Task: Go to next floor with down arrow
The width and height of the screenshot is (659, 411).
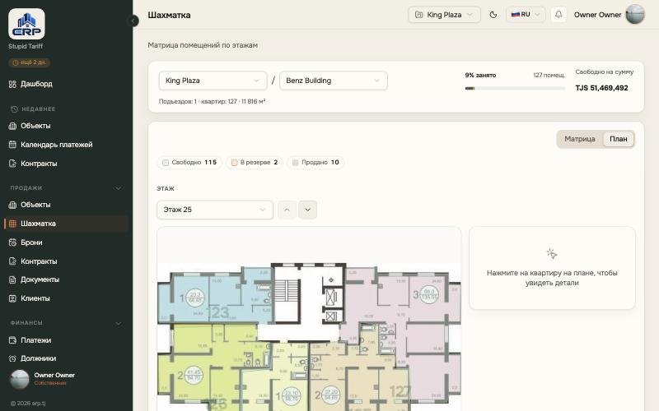Action: (307, 210)
